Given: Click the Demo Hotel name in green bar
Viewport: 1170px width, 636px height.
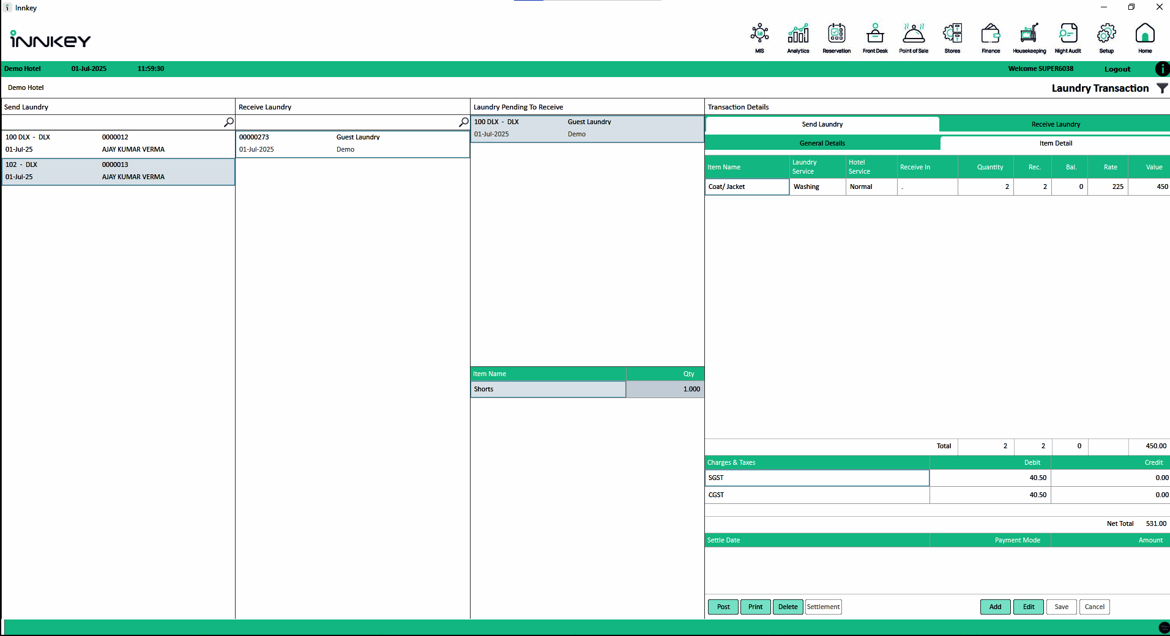Looking at the screenshot, I should click(x=23, y=68).
